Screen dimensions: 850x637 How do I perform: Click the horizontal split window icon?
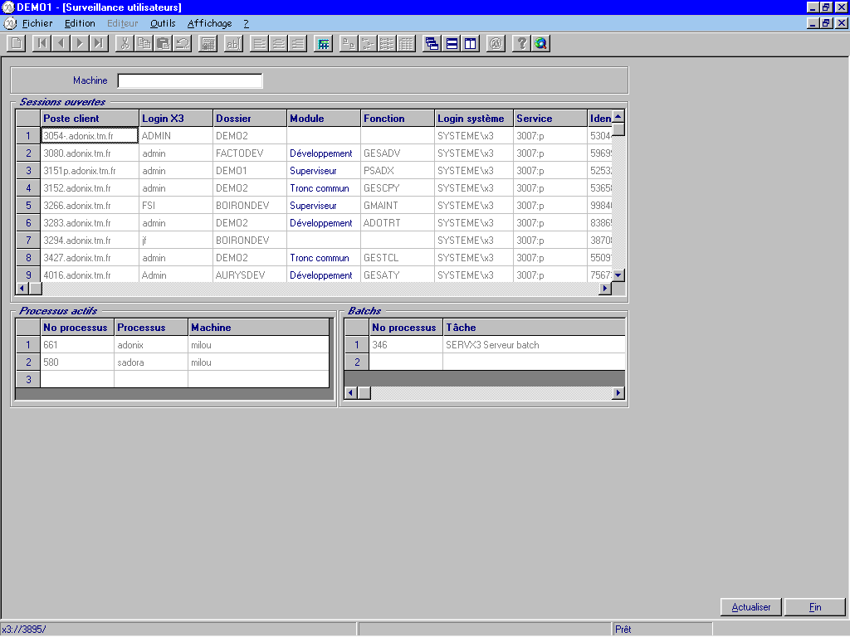[451, 43]
